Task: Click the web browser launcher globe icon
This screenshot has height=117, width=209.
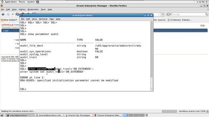Action: click(x=38, y=2)
